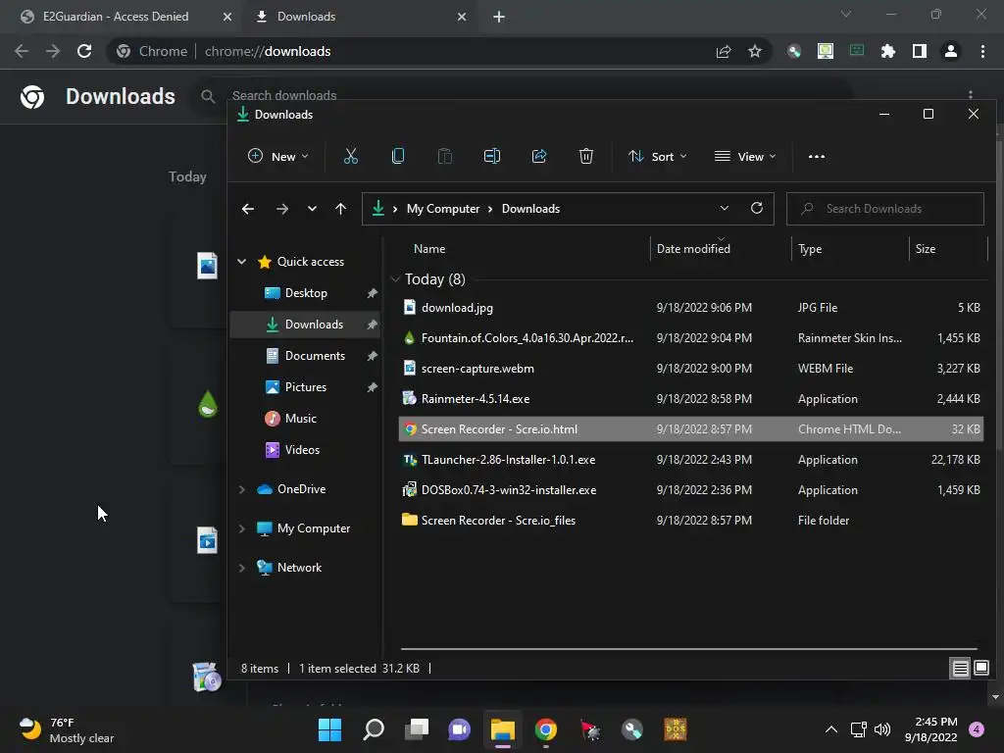Show hidden system tray icons chevron
This screenshot has height=753, width=1004.
coord(831,729)
